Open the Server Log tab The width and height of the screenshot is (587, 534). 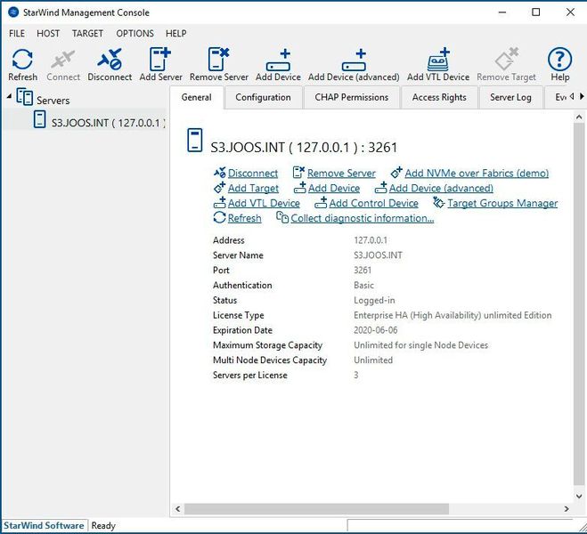(510, 97)
